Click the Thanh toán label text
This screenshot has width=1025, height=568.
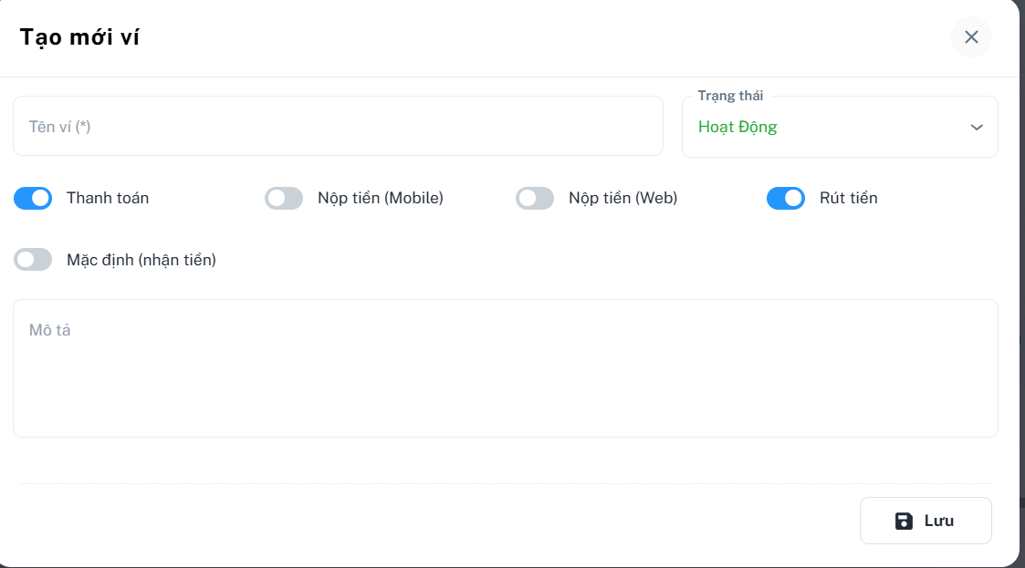pyautogui.click(x=108, y=198)
